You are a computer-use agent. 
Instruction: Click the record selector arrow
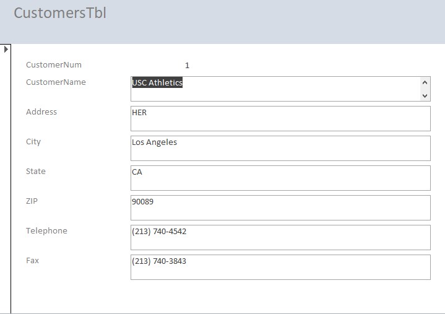click(x=6, y=50)
